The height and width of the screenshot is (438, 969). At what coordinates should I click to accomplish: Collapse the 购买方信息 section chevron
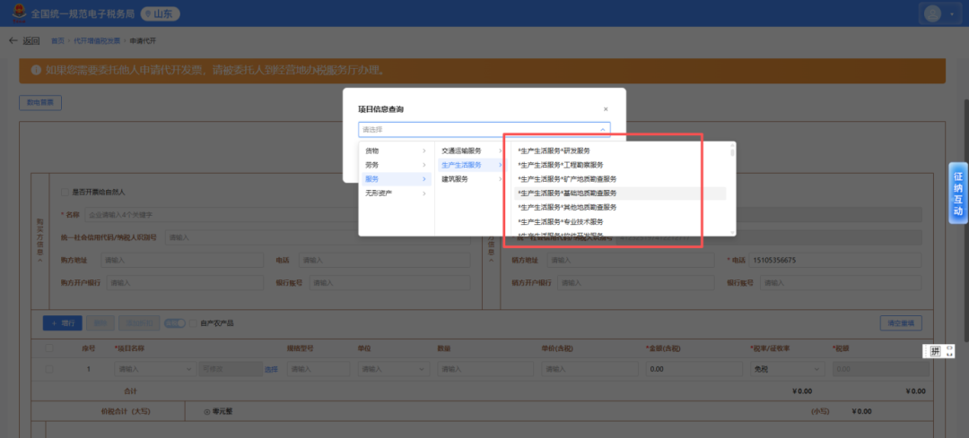tap(40, 261)
